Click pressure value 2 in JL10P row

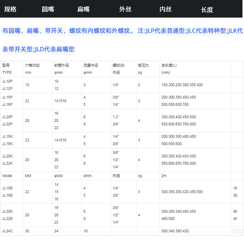pyautogui.click(x=139, y=85)
